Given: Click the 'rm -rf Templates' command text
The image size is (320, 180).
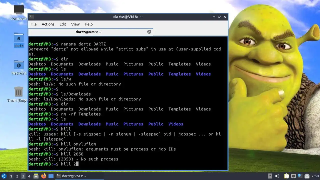Looking at the screenshot, I should 81,114.
